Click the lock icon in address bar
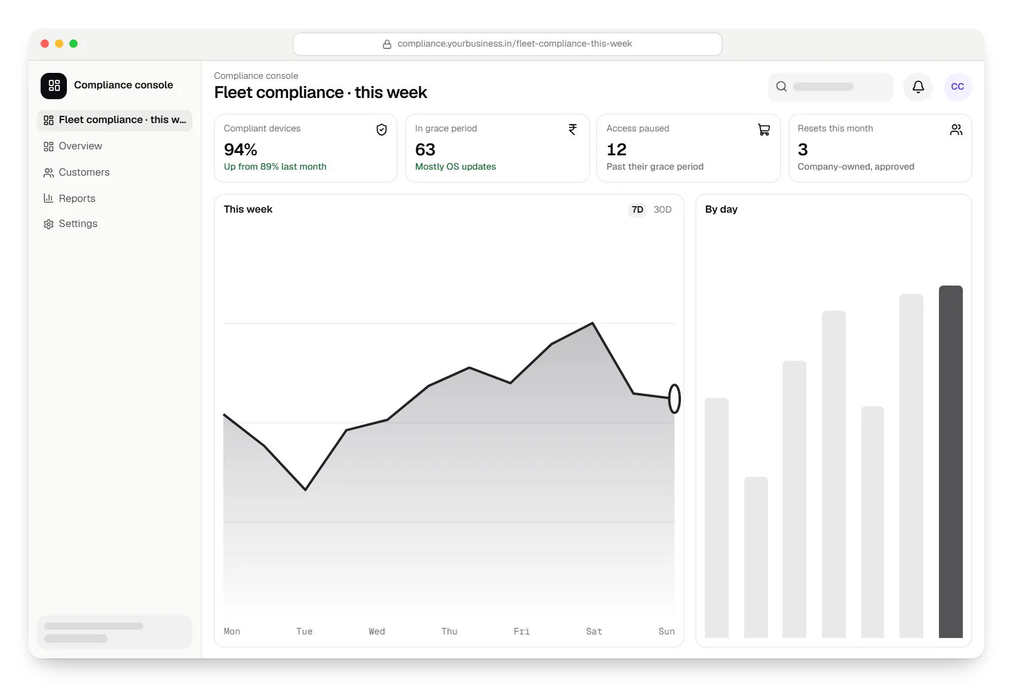The width and height of the screenshot is (1013, 687). tap(387, 44)
